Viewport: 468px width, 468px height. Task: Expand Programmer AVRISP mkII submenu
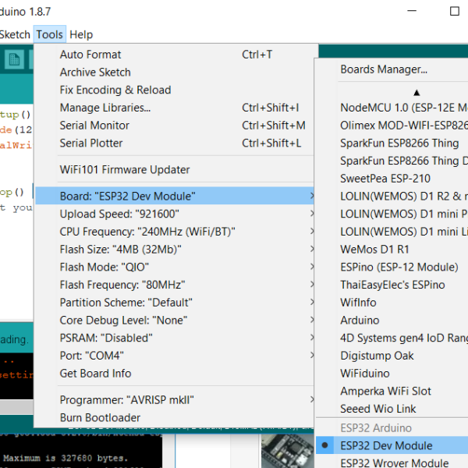[x=174, y=400]
